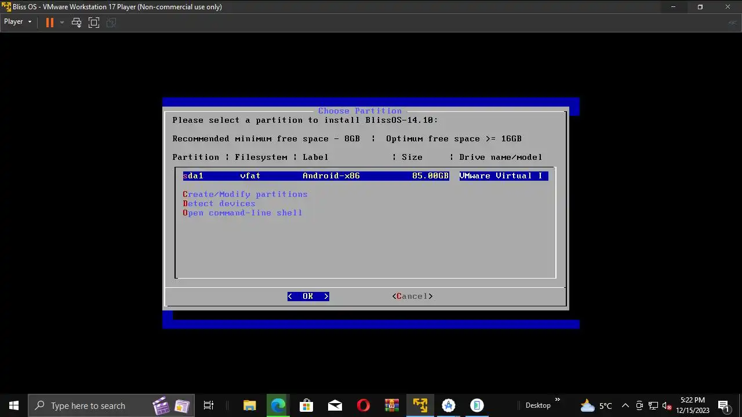
Task: Choose Create/Modify partitions option
Action: click(x=245, y=194)
